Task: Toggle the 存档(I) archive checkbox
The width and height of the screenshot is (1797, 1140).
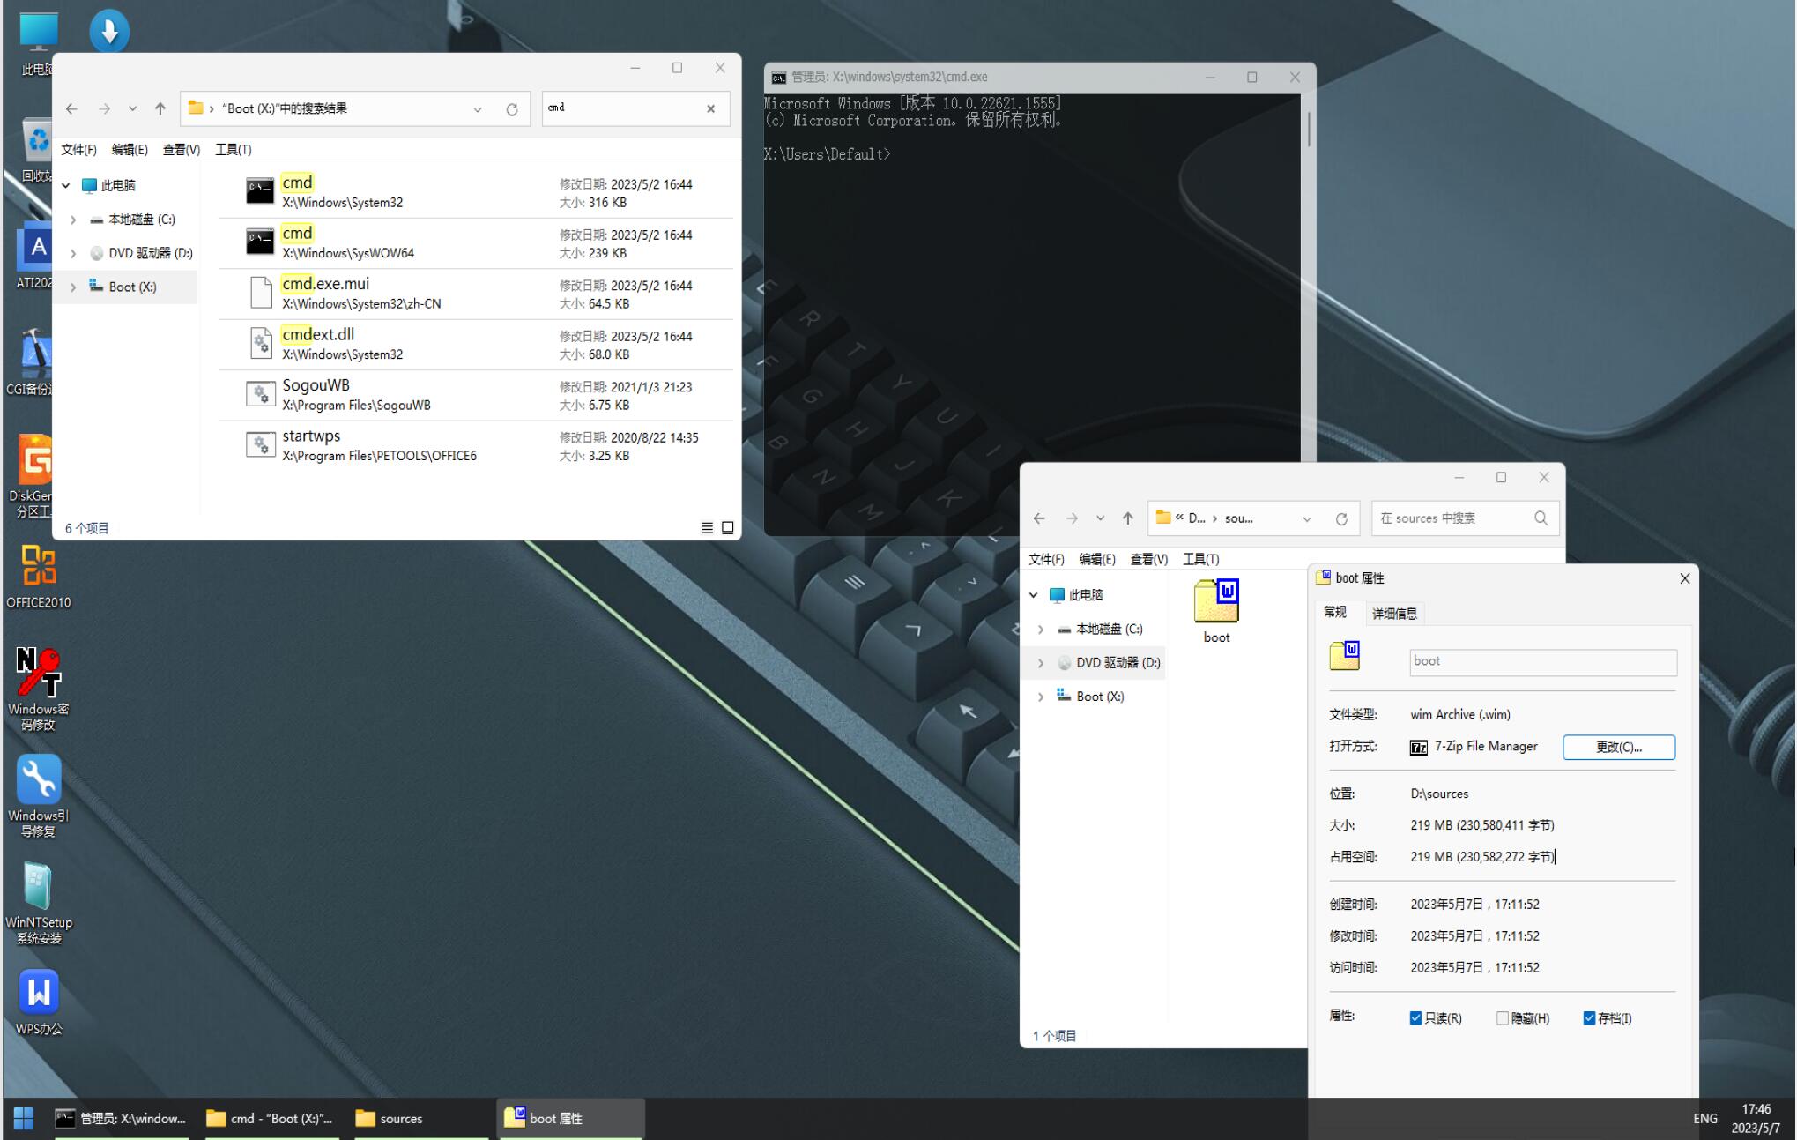Action: pyautogui.click(x=1589, y=1017)
